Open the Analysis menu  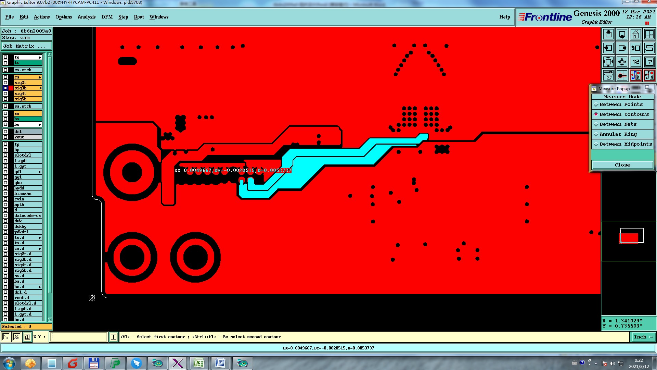pos(86,17)
